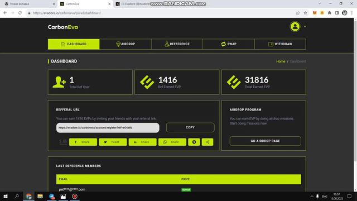Image resolution: width=357 pixels, height=201 pixels.
Task: Open Chrome three-dot menu
Action: 352,13
